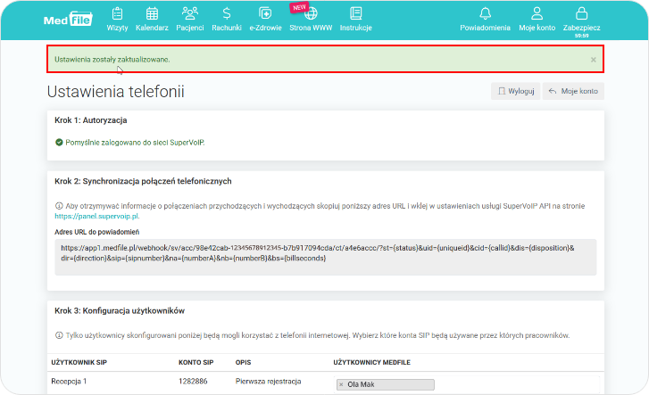This screenshot has width=649, height=395.
Task: Open Instrukcje manual icon
Action: pyautogui.click(x=355, y=19)
